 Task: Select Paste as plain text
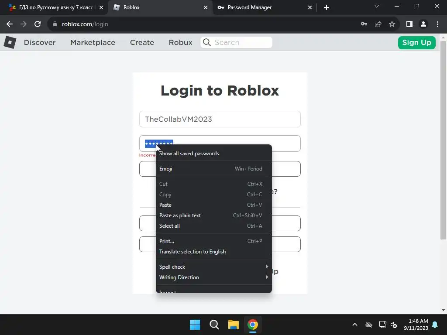pyautogui.click(x=214, y=215)
